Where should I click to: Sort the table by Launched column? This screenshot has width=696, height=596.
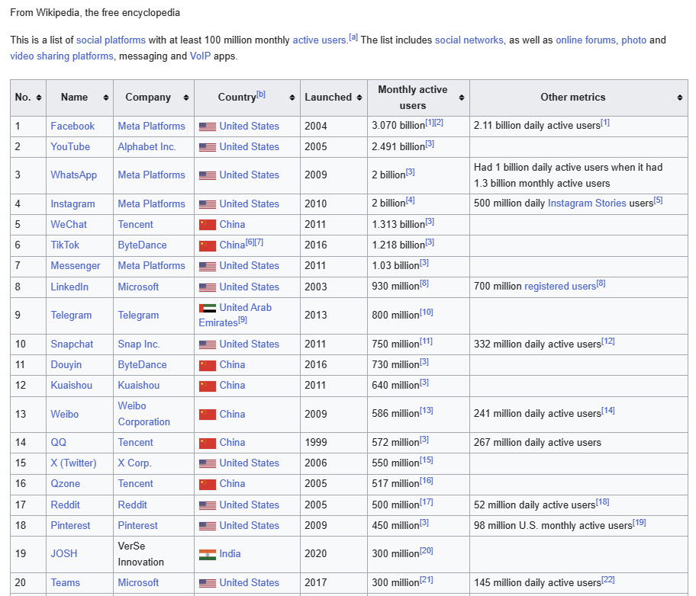tap(359, 97)
